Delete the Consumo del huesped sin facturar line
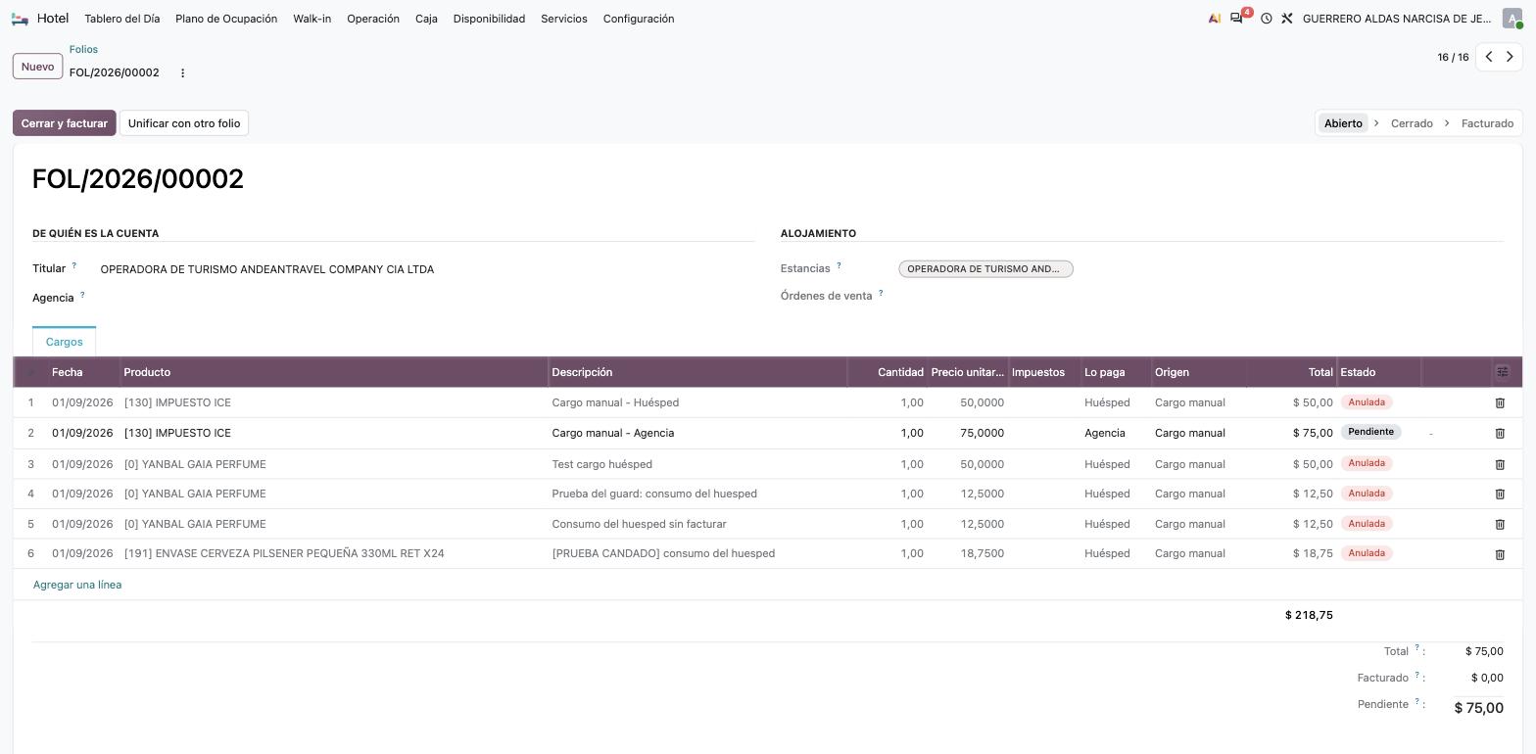 1500,524
